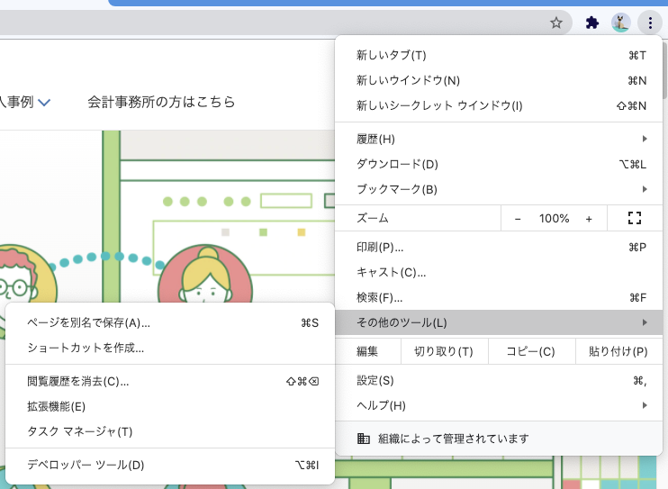Bookmark this page with the star icon
The width and height of the screenshot is (668, 489).
tap(556, 23)
